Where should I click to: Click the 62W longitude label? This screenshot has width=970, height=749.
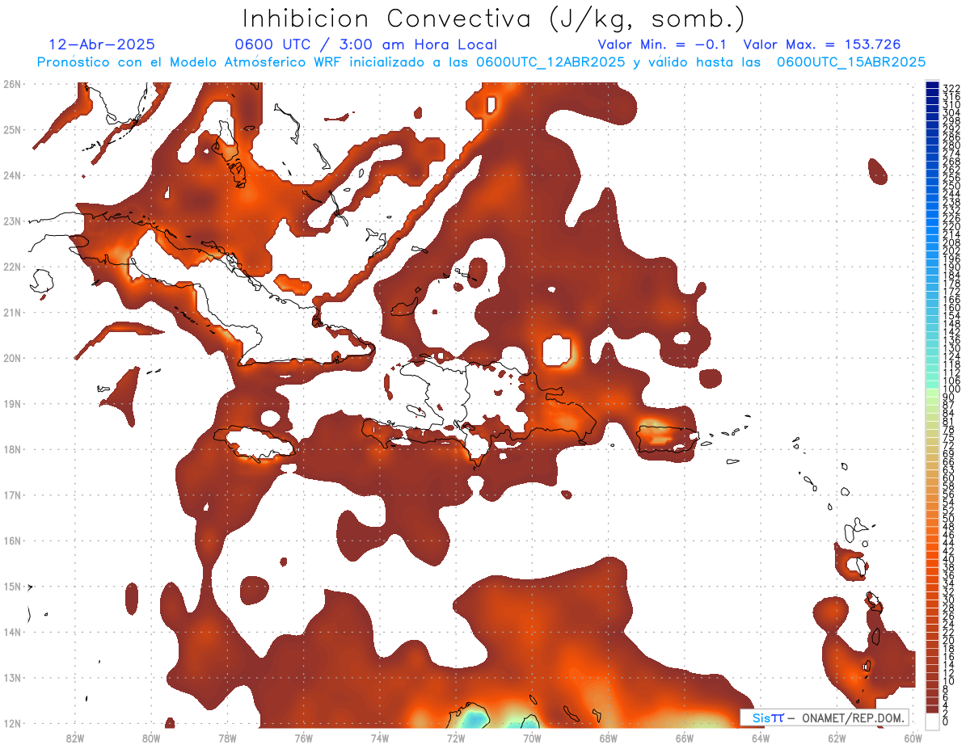click(837, 738)
